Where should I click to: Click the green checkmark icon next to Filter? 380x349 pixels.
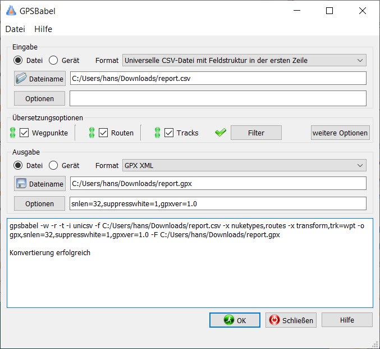[x=221, y=132]
